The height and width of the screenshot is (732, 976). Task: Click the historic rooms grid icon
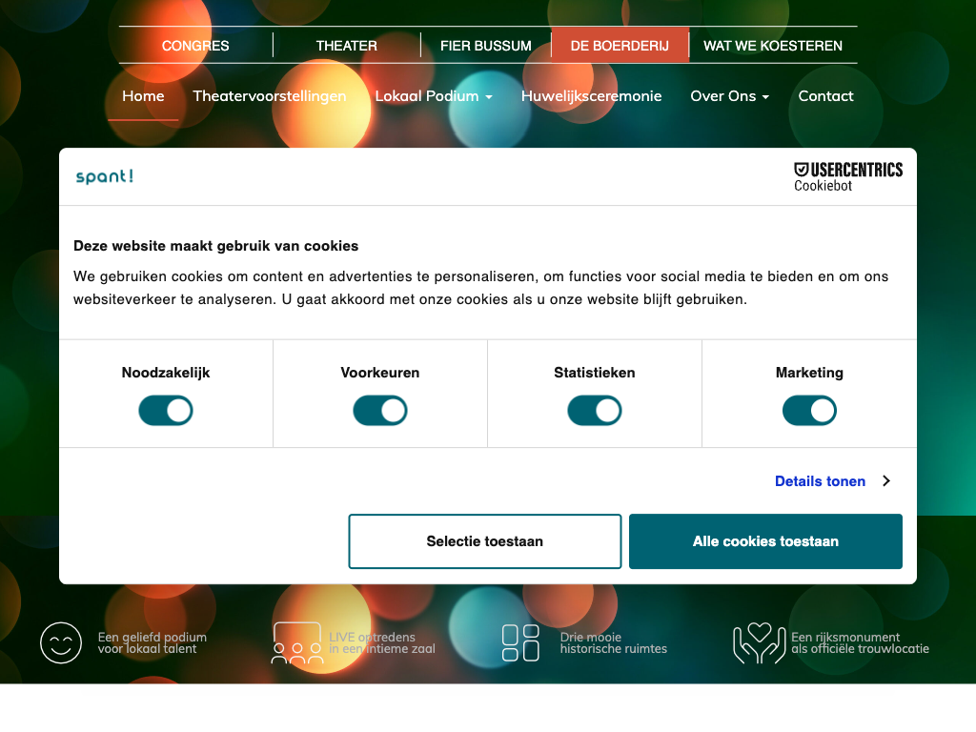click(520, 643)
